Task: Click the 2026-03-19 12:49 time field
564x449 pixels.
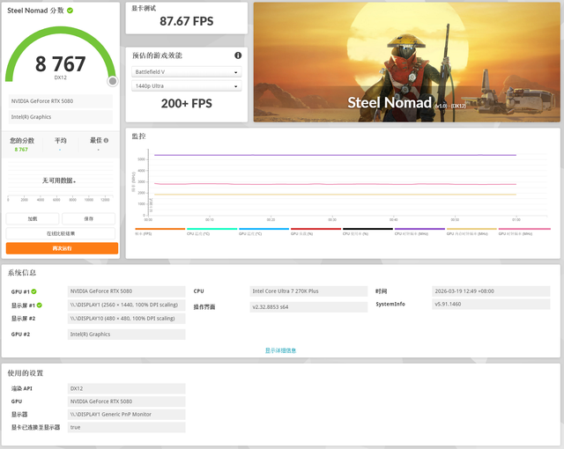Action: coord(491,291)
